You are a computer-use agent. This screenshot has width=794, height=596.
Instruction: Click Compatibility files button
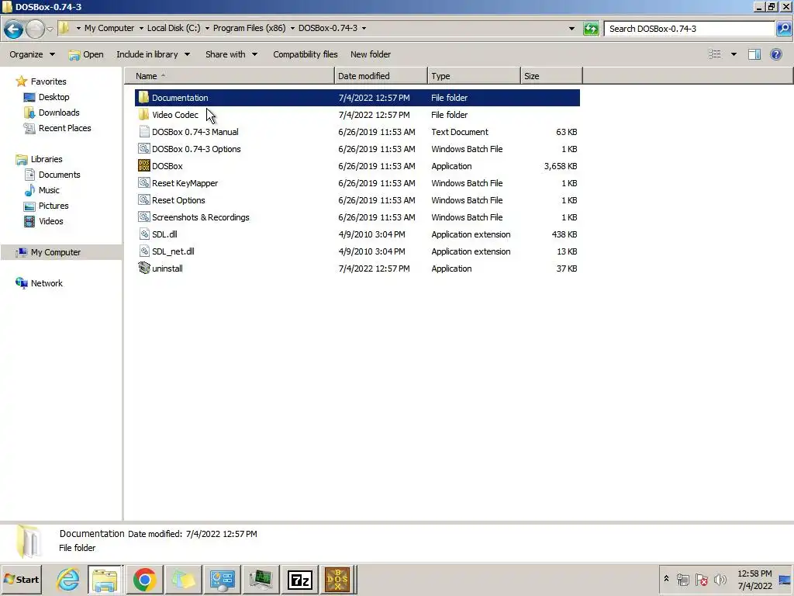click(306, 54)
